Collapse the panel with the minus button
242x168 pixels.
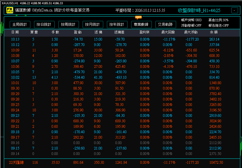235,11
